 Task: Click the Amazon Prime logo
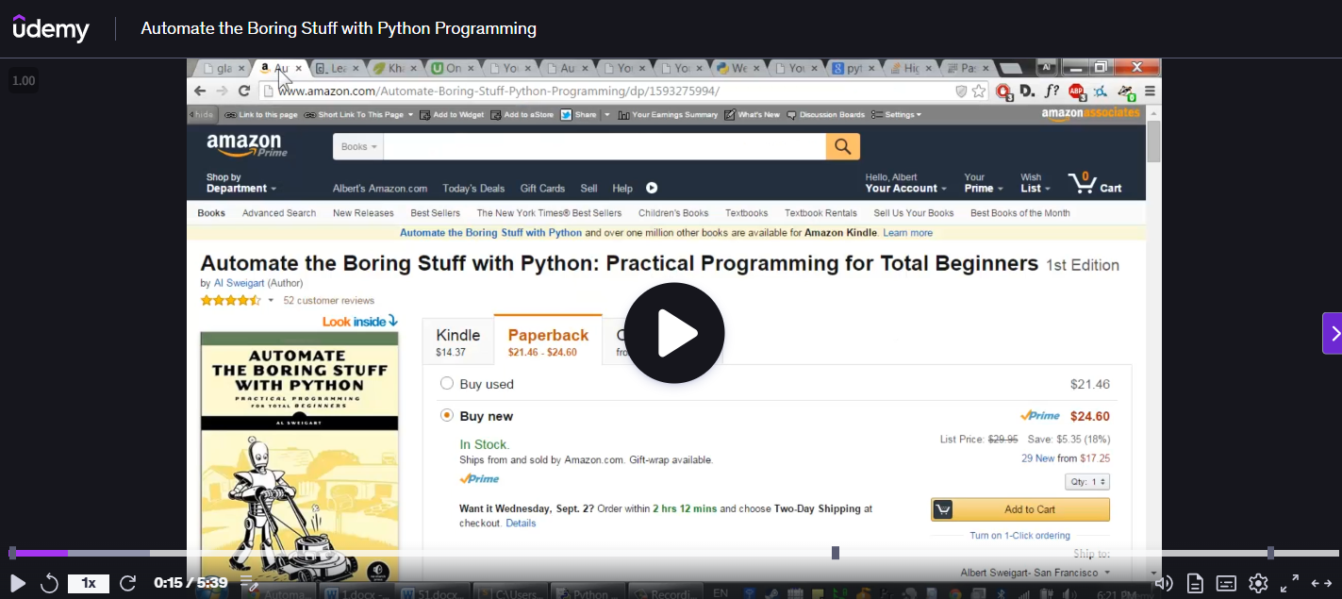(246, 145)
